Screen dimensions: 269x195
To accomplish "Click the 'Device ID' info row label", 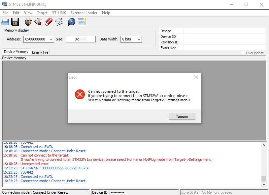I will (x=168, y=37).
